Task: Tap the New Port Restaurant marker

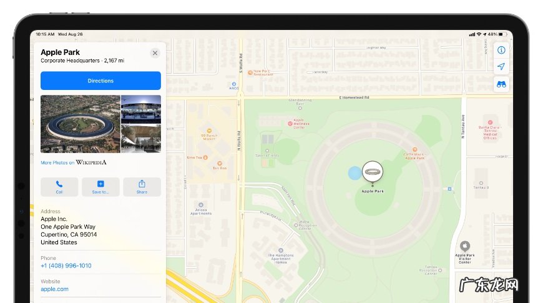Action: 250,73
